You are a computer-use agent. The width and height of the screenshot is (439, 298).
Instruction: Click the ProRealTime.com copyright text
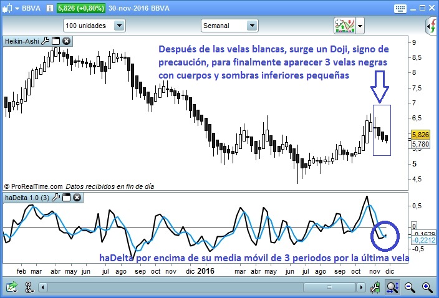tap(33, 186)
